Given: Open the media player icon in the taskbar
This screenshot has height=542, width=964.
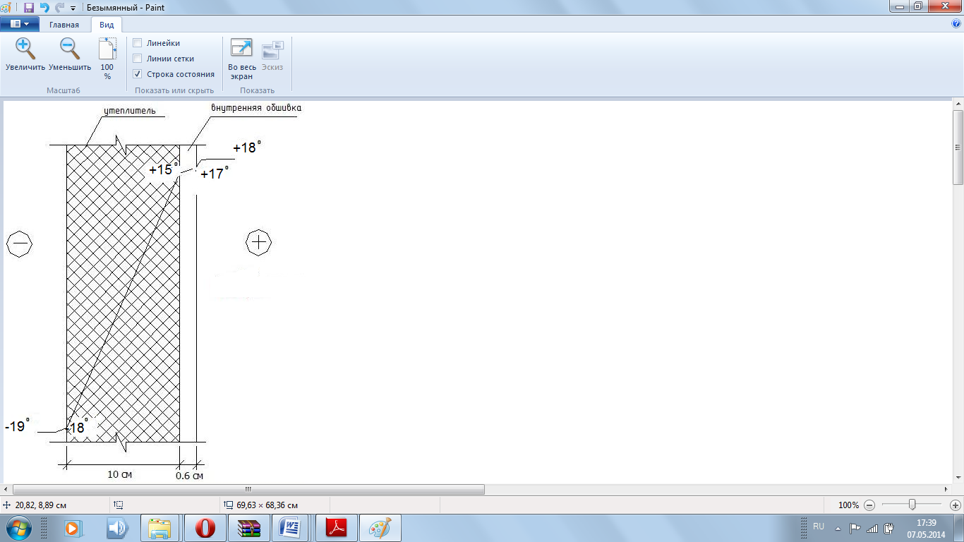Looking at the screenshot, I should pos(73,528).
